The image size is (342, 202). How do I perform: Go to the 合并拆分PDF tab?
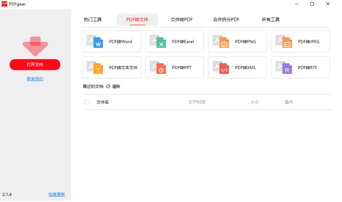pyautogui.click(x=226, y=20)
